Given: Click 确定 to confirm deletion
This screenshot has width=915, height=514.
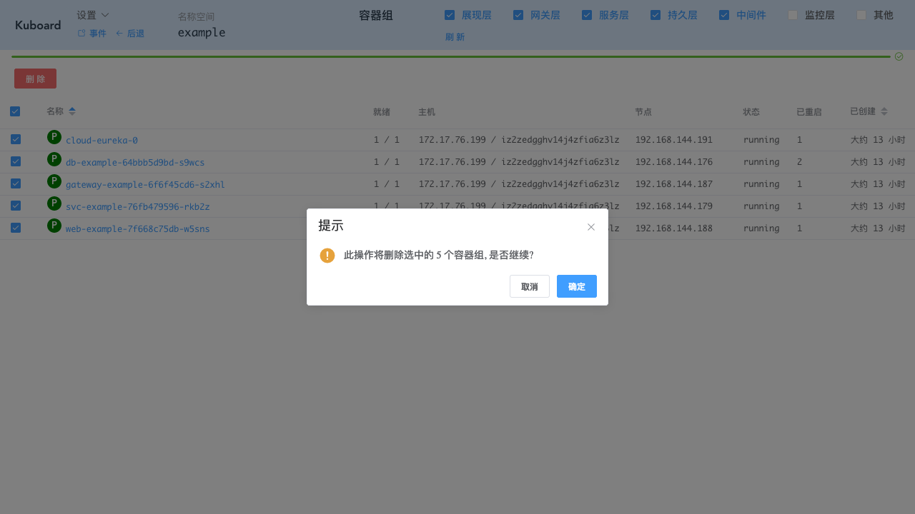Looking at the screenshot, I should click(577, 286).
